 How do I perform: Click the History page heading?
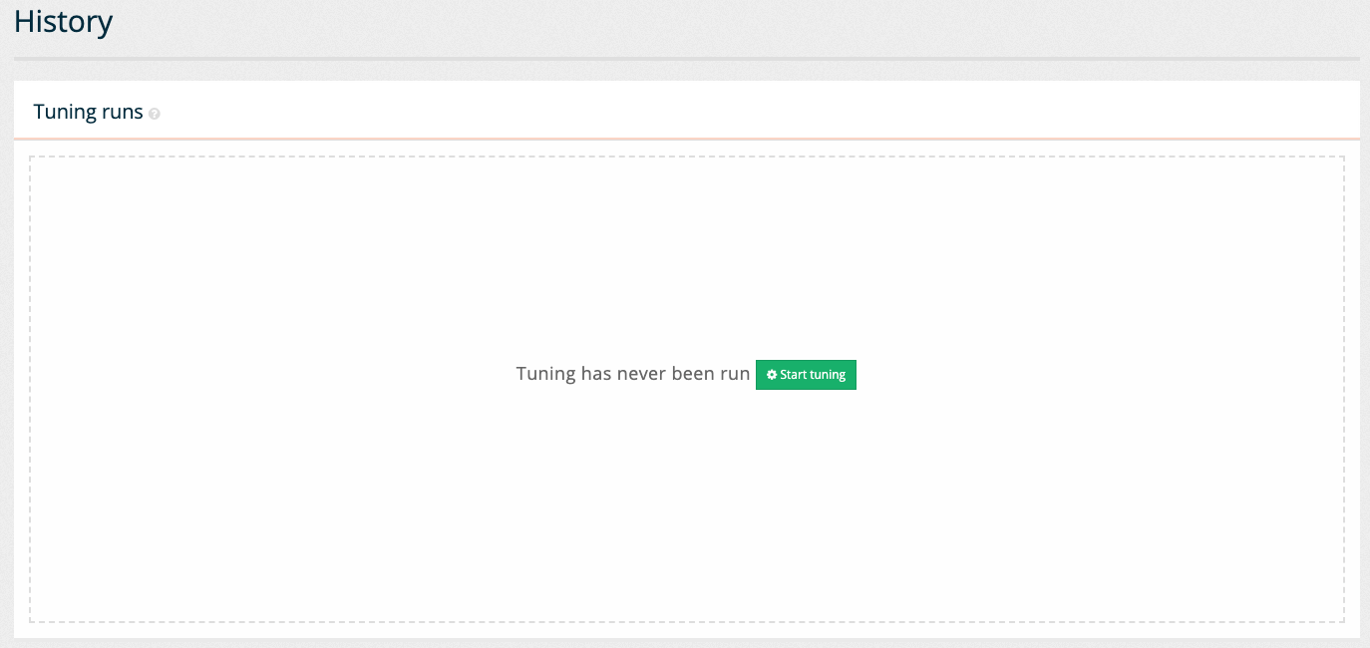point(63,21)
